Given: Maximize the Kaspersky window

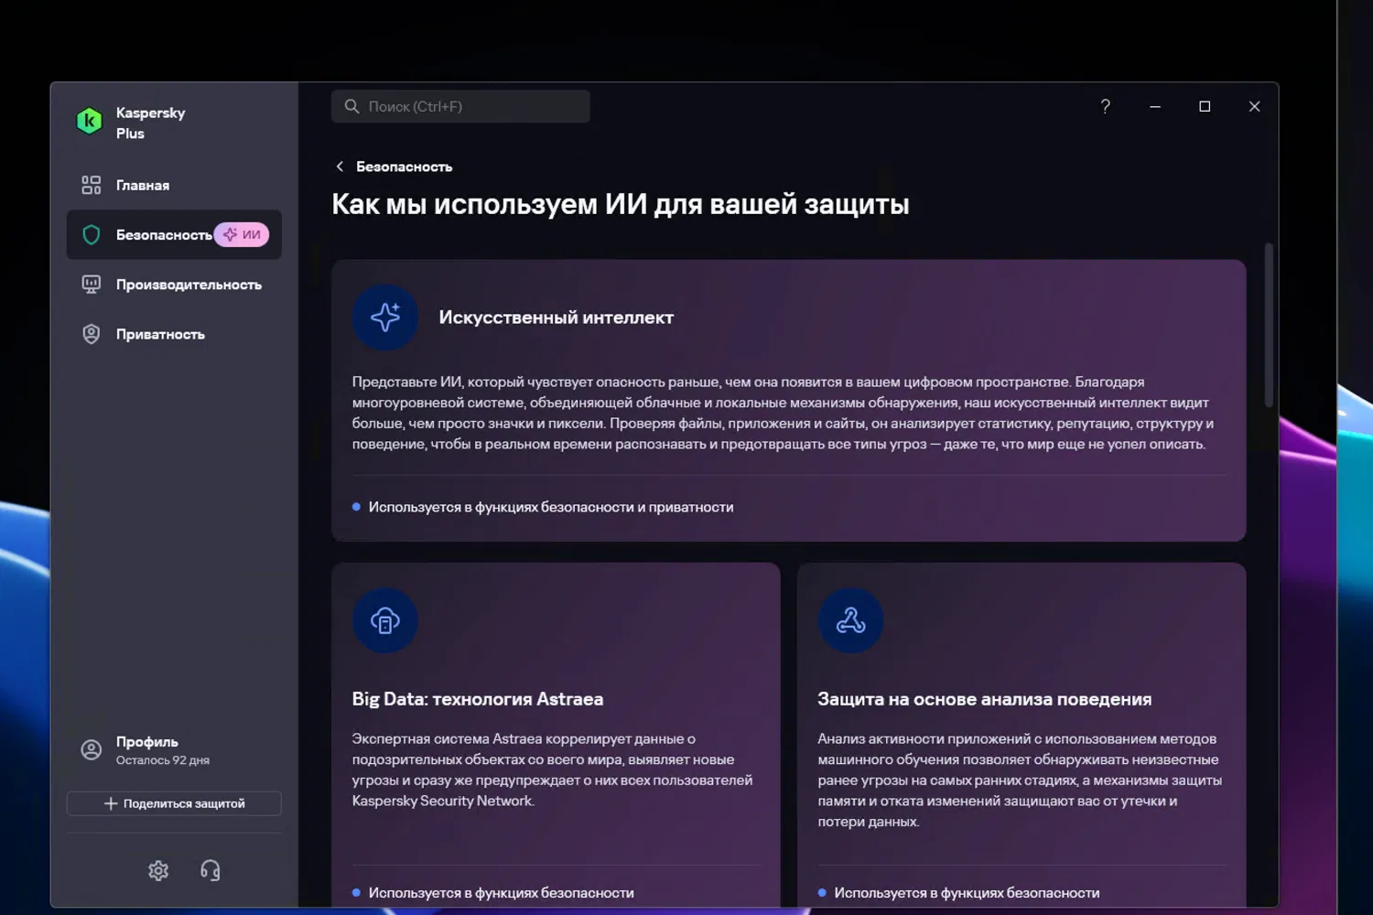Looking at the screenshot, I should click(x=1205, y=106).
